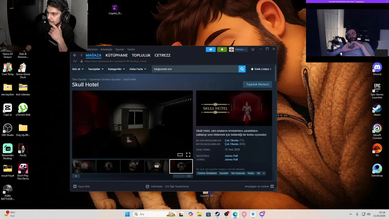Go forward using the Steam forward arrow
This screenshot has width=389, height=219.
pyautogui.click(x=81, y=55)
